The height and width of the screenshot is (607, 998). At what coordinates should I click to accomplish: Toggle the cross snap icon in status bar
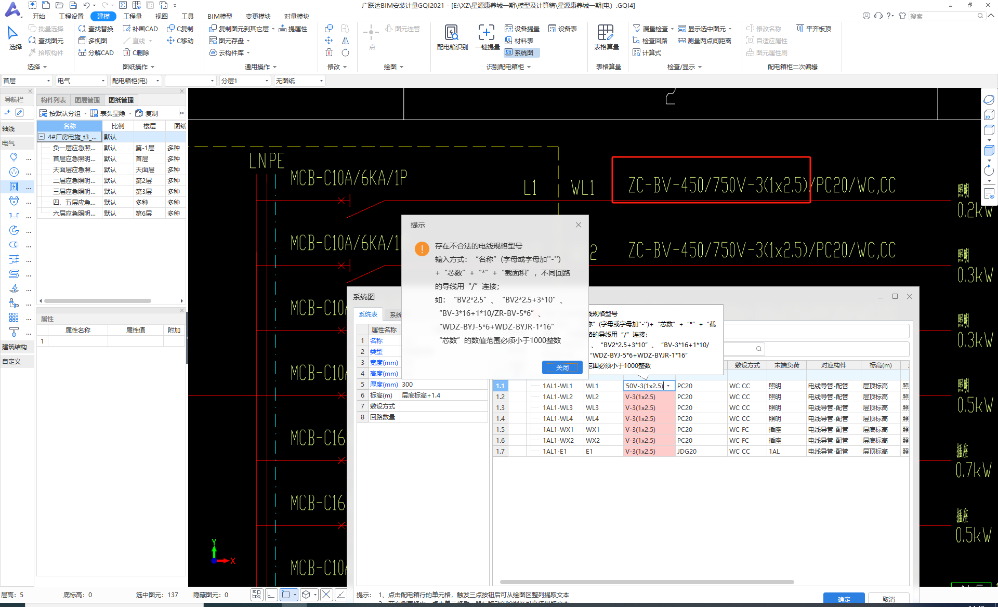(x=326, y=595)
